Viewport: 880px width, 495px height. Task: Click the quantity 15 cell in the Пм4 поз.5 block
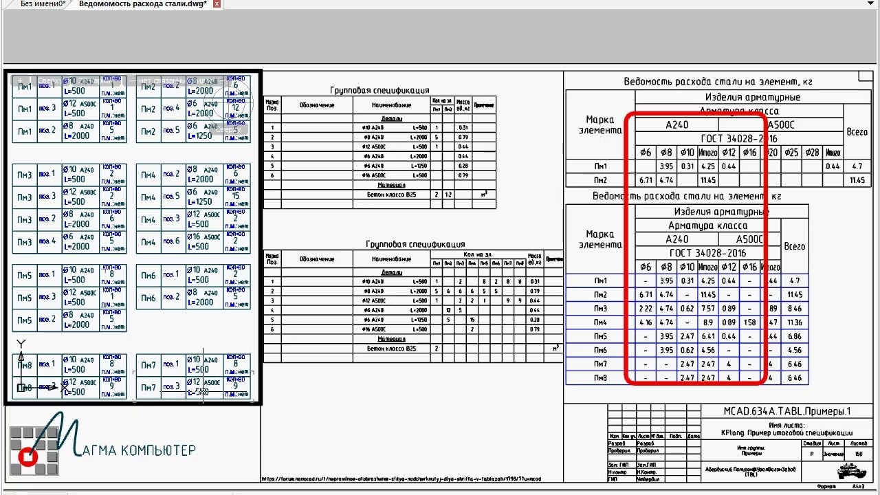click(236, 197)
